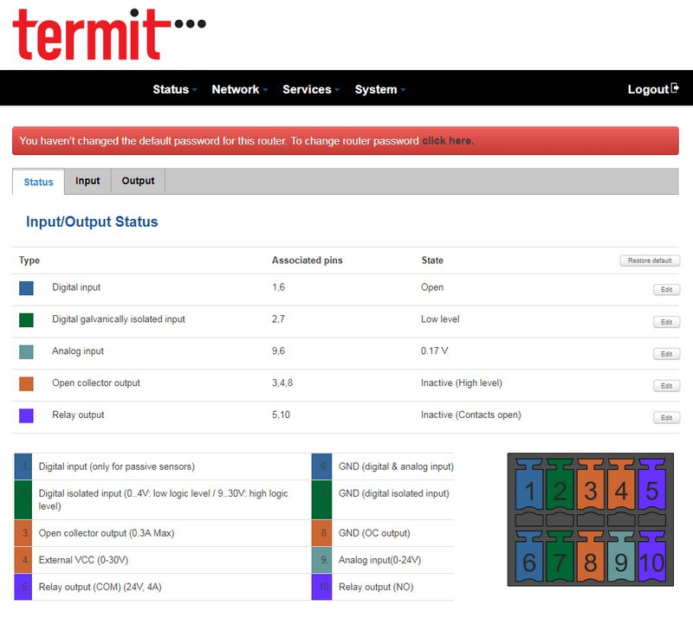Switch to the Input tab
Screen dimensions: 693x637
[x=87, y=181]
